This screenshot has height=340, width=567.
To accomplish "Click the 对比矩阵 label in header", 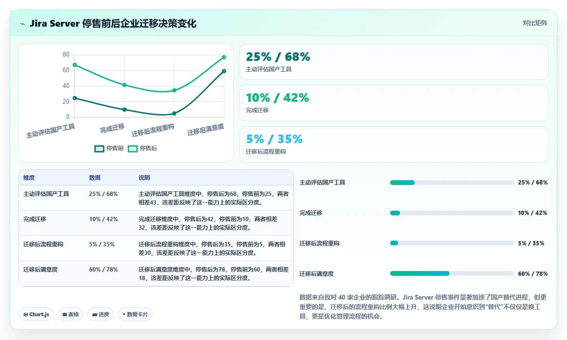I will pyautogui.click(x=535, y=23).
